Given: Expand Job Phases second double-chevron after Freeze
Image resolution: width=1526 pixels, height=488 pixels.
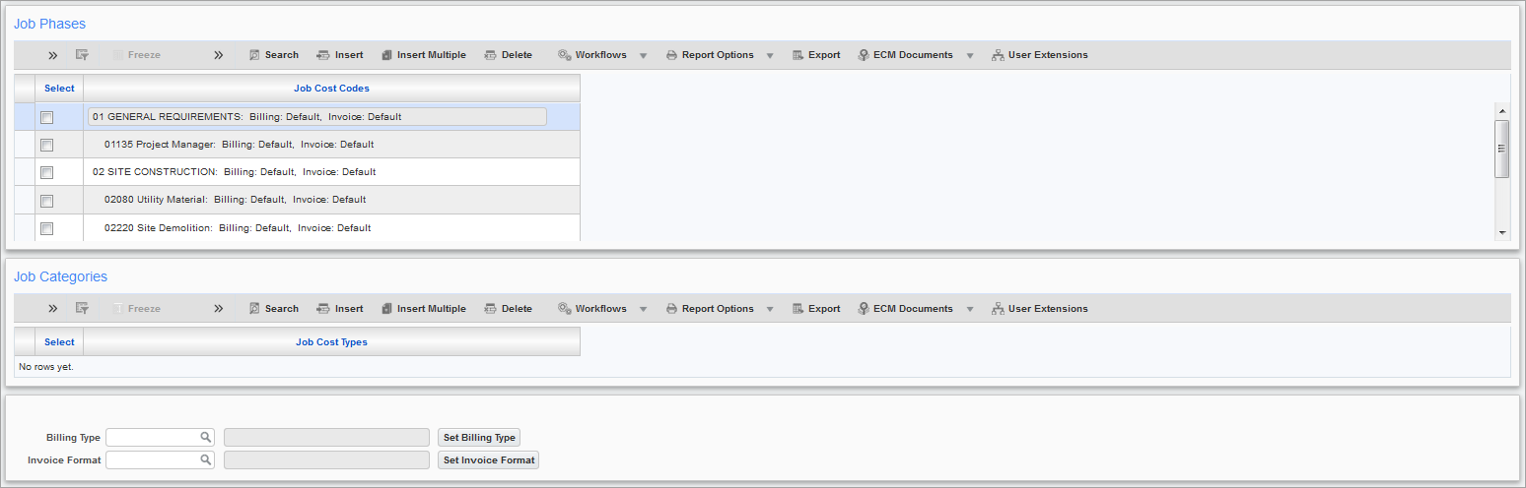Looking at the screenshot, I should click(x=219, y=55).
